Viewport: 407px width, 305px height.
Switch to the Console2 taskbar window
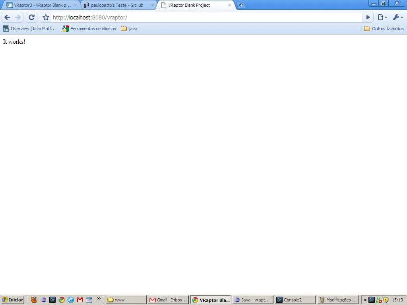295,300
